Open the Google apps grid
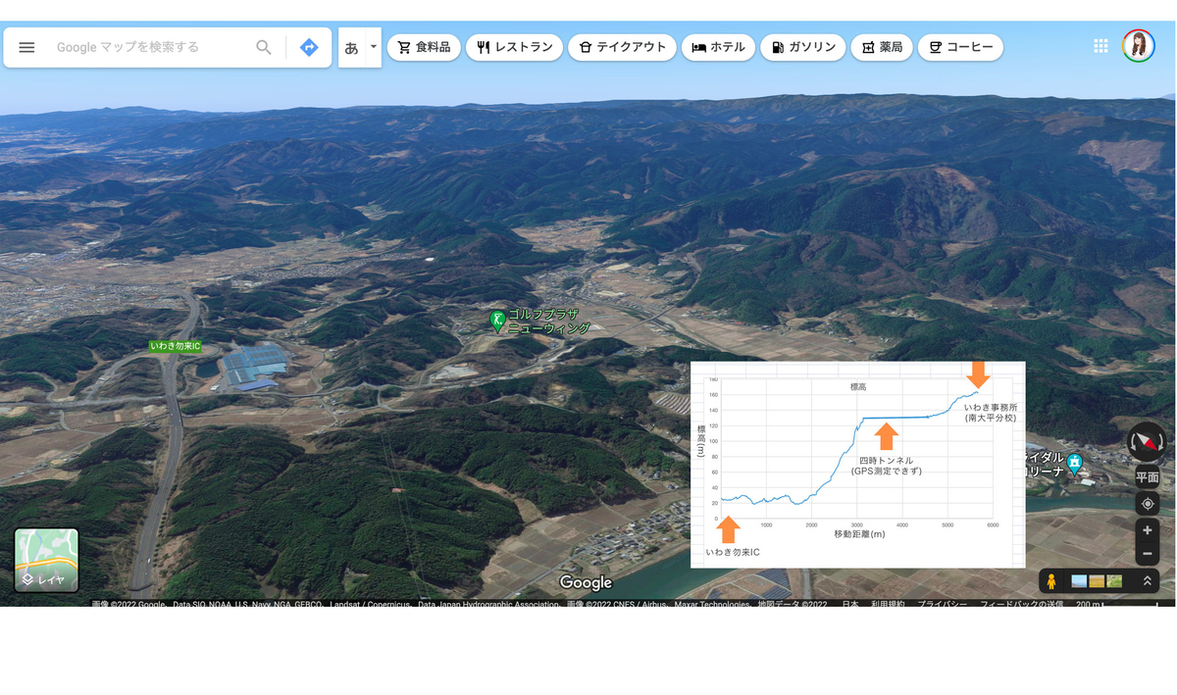1177x695 pixels. pyautogui.click(x=1100, y=46)
